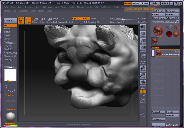Screen dimensions: 184x128
Task: Click the left tray divider arrow
Action: click(2, 65)
